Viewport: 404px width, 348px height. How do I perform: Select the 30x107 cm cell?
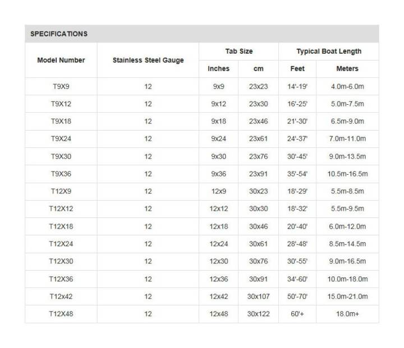[x=259, y=296]
